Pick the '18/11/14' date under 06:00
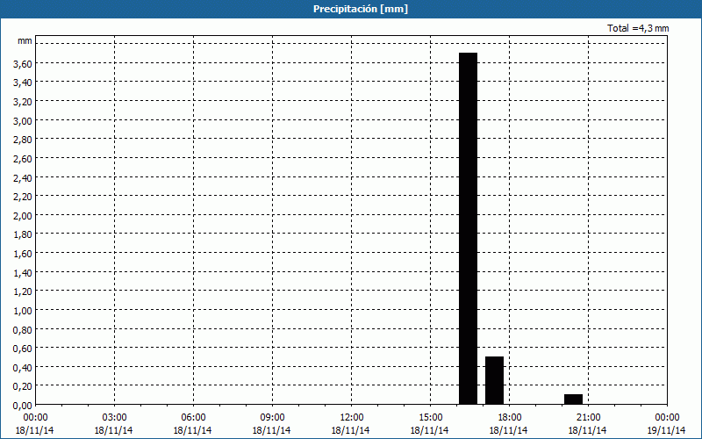Image resolution: width=702 pixels, height=439 pixels. click(192, 430)
